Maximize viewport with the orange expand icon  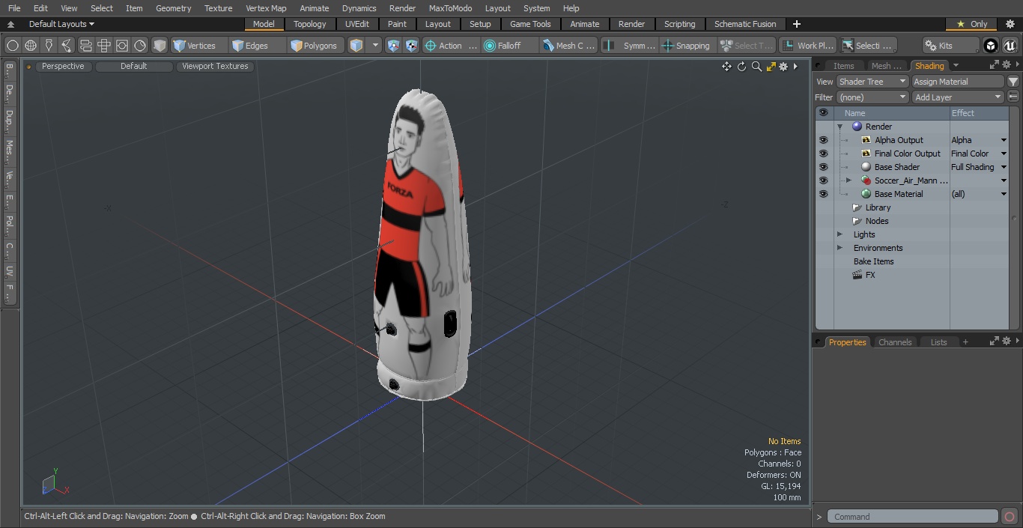(x=771, y=67)
